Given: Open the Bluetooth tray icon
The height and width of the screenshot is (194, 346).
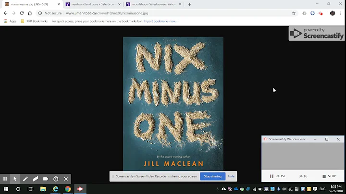Looking at the screenshot, I should pyautogui.click(x=278, y=189).
